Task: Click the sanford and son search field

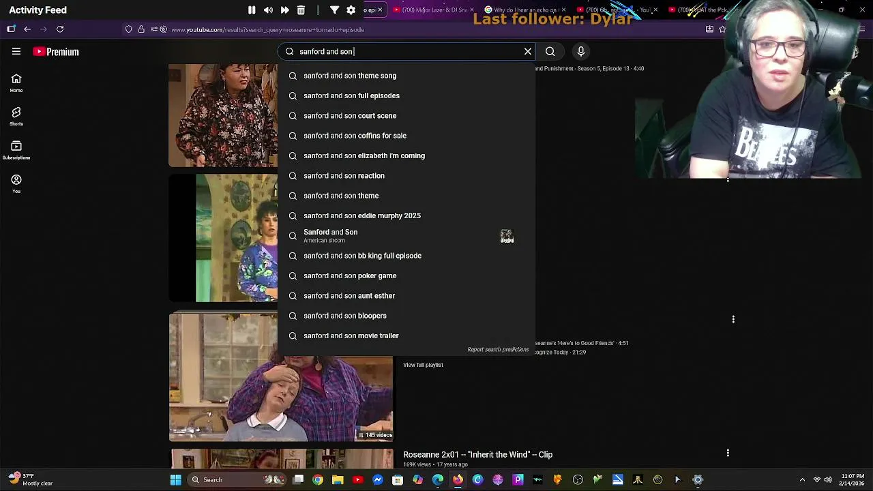Action: 407,52
